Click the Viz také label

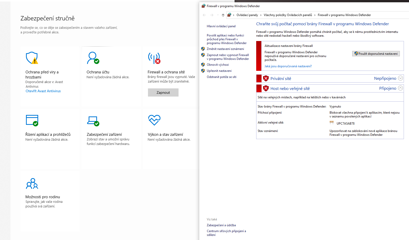pos(212,219)
